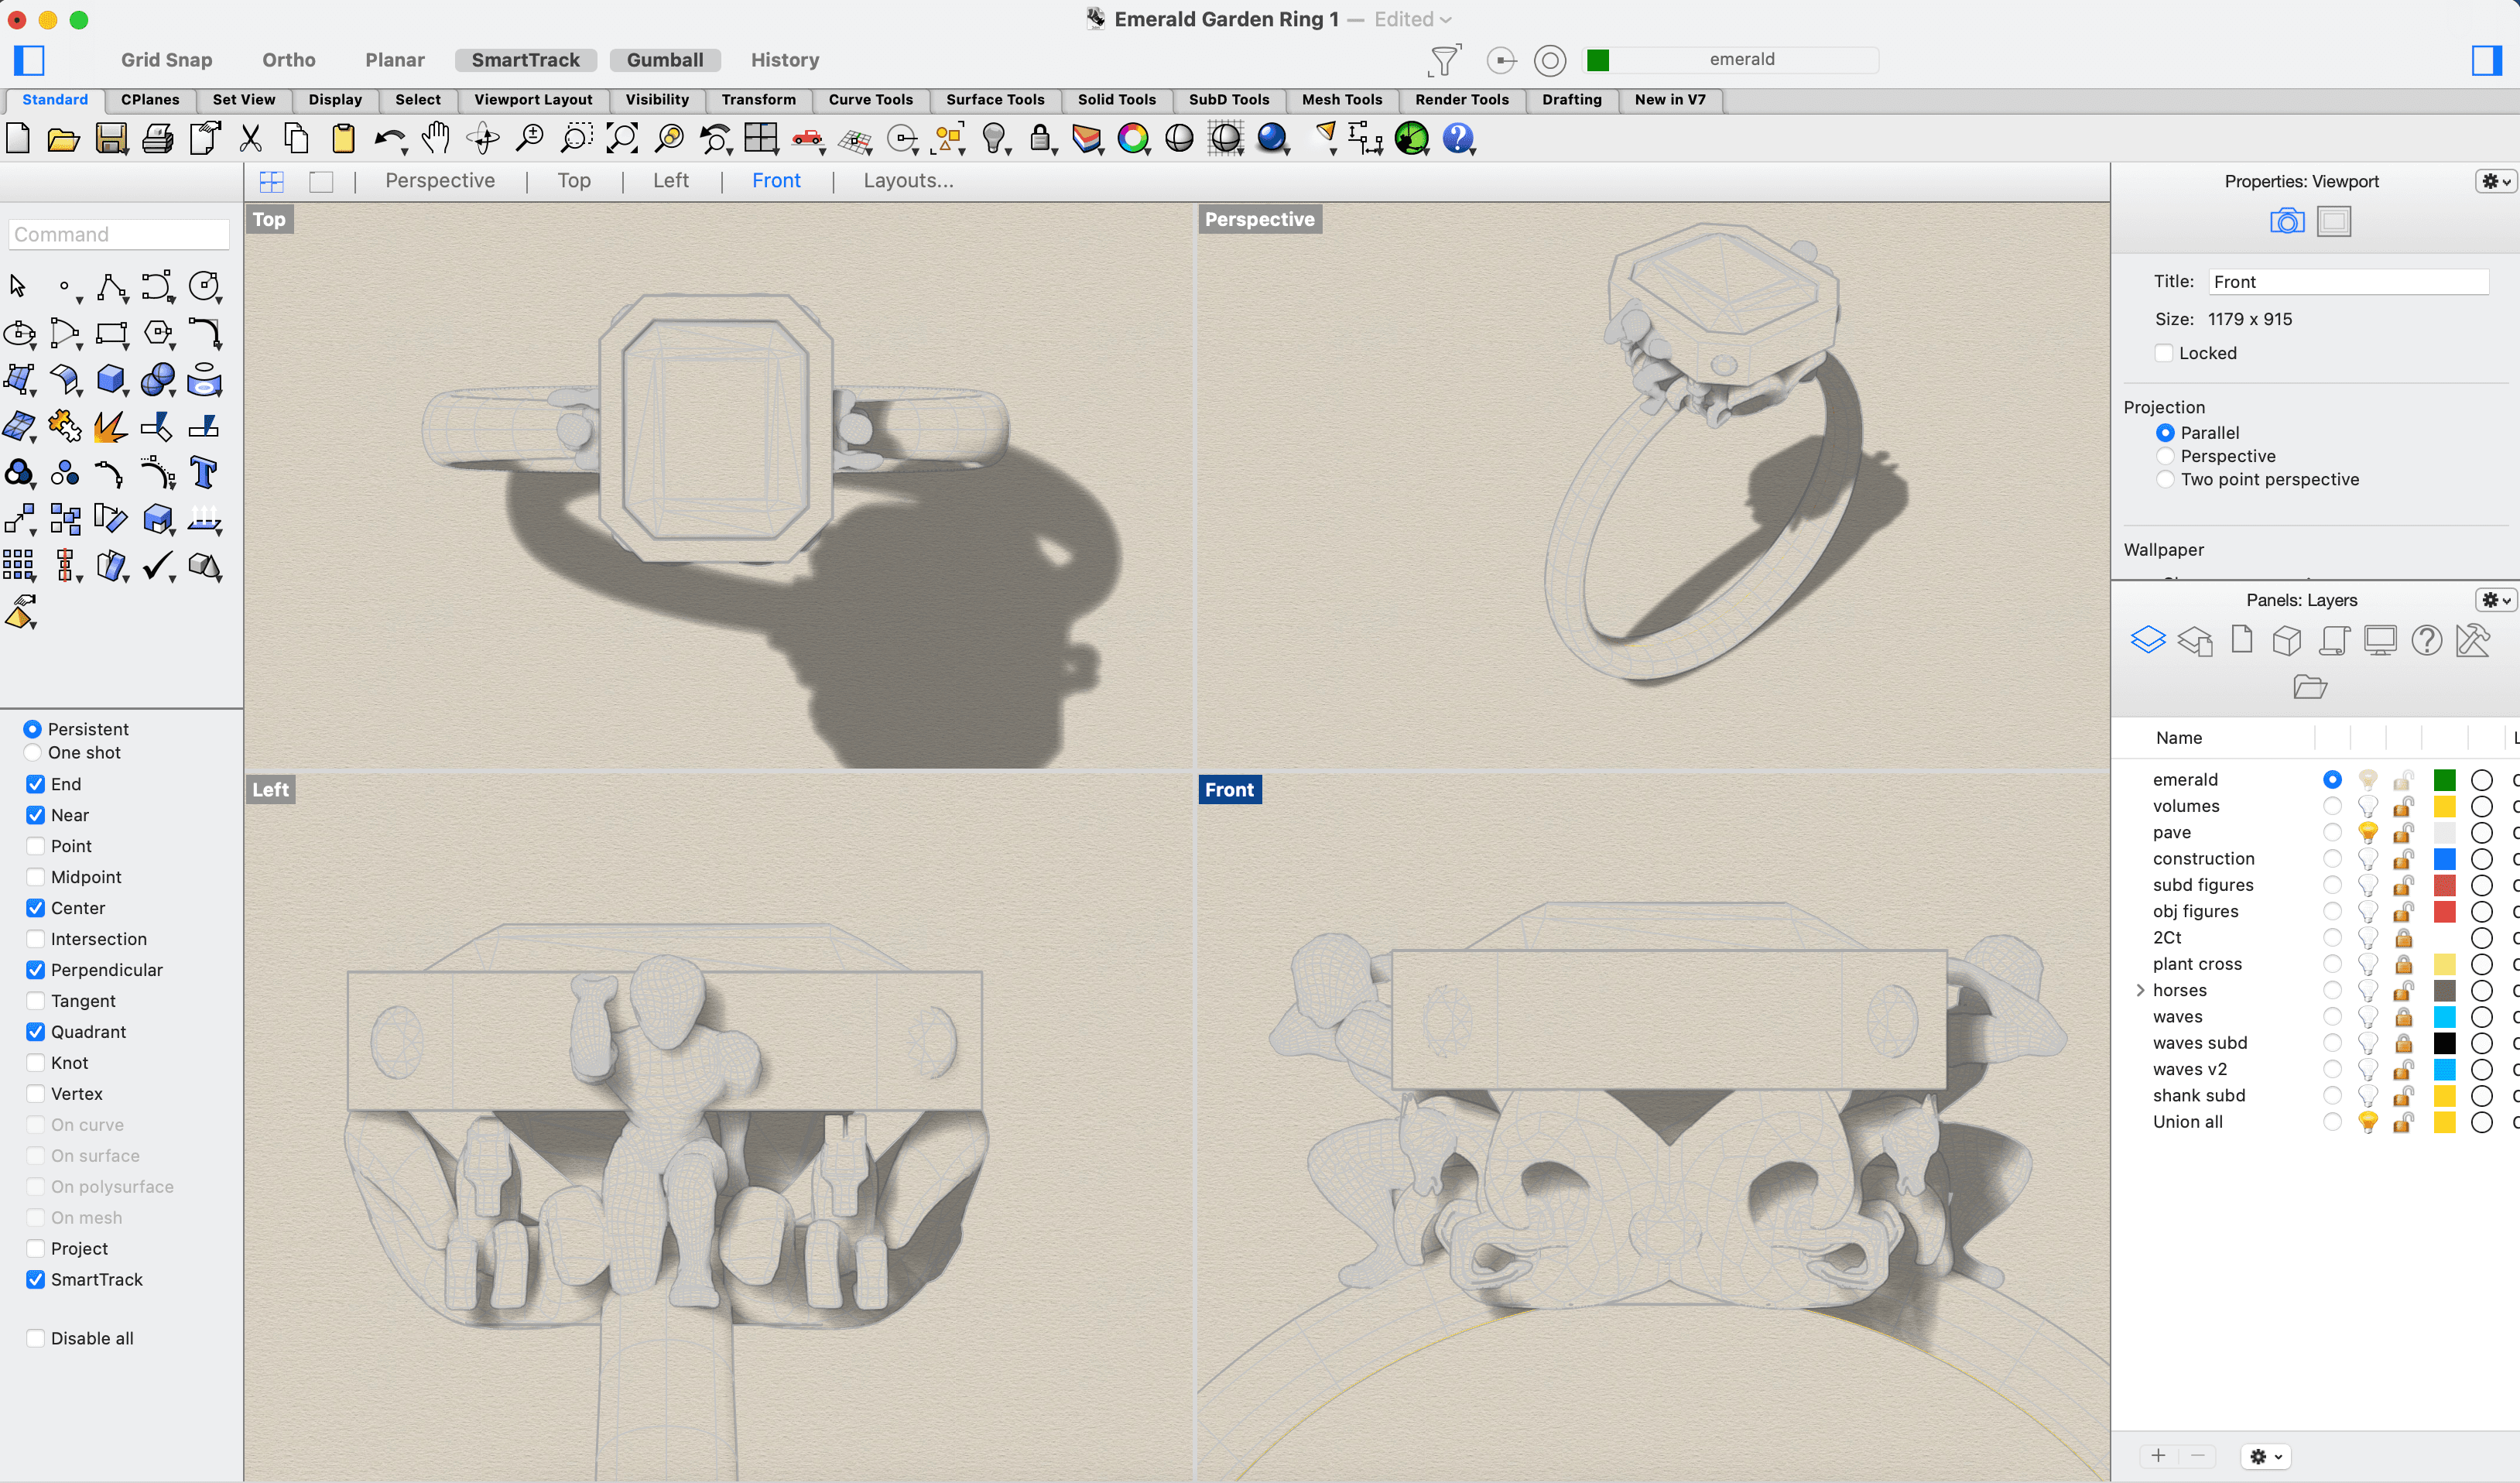Toggle the Grid Snap button
Screen dimensions: 2520x1483
click(x=166, y=60)
